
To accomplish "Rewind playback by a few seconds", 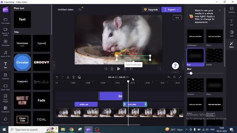I will pos(112,69).
